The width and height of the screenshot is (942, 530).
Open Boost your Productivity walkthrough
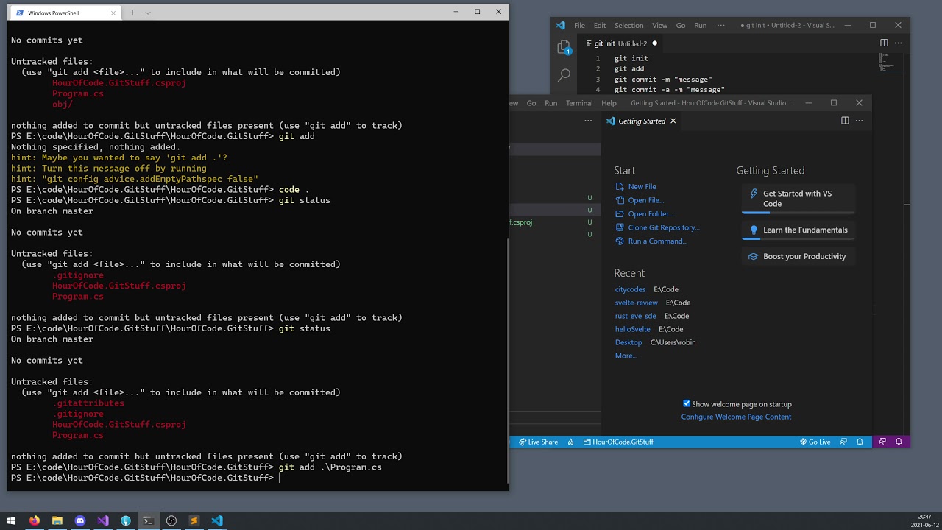798,256
